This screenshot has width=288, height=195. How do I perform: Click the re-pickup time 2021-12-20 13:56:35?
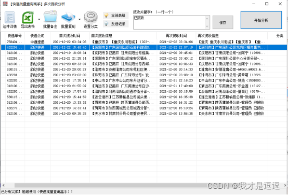176,114
